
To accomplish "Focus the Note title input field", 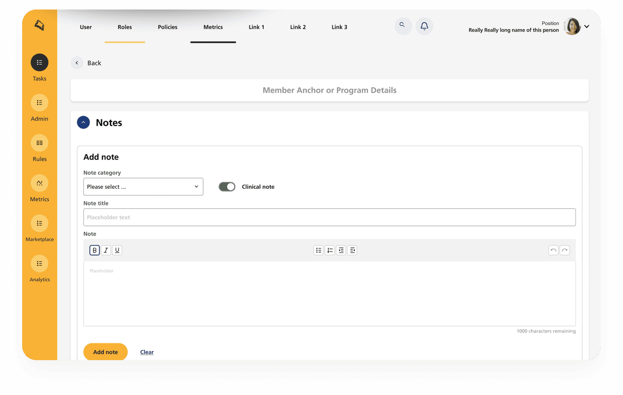I will point(329,217).
